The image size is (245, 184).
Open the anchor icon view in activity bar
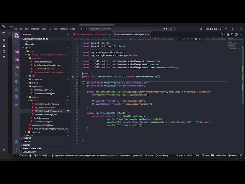[16, 89]
